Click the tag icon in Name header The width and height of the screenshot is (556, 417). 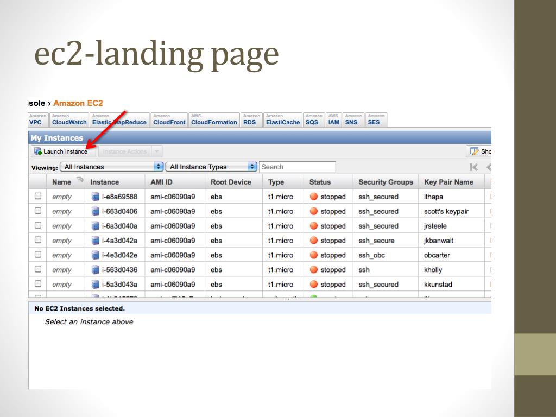pyautogui.click(x=80, y=179)
